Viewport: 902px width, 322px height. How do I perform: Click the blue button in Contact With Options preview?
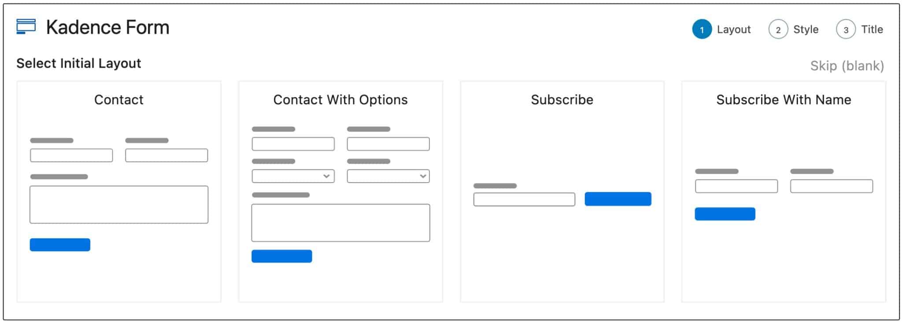click(282, 256)
